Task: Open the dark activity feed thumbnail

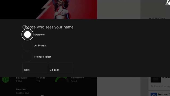Action: coord(156,80)
